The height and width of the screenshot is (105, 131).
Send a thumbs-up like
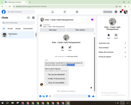pyautogui.click(x=93, y=96)
